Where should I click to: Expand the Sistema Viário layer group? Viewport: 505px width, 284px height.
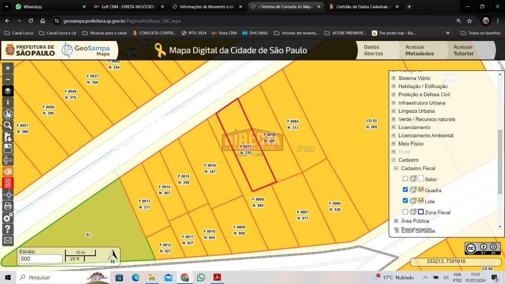tap(393, 78)
